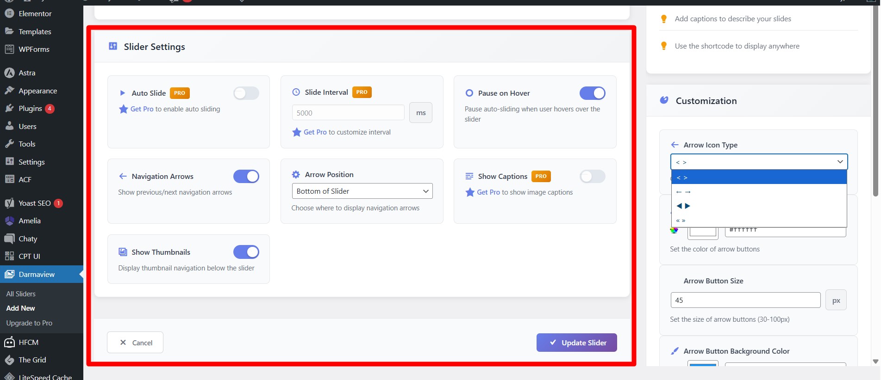
Task: Click the Chaty chat icon
Action: [9, 239]
